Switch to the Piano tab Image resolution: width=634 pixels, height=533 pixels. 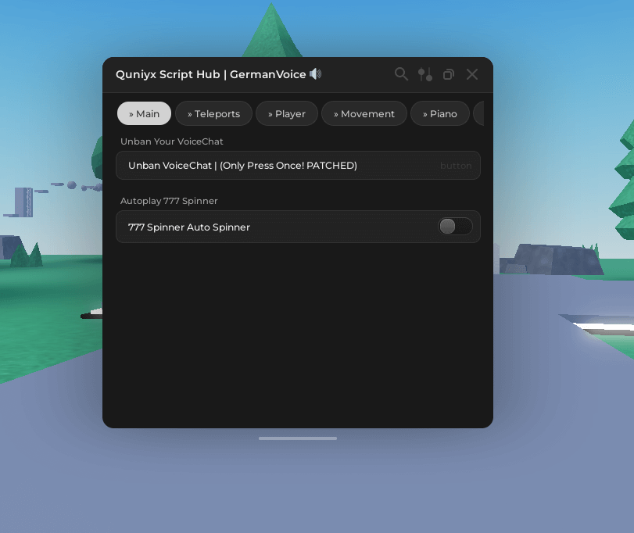tap(440, 113)
